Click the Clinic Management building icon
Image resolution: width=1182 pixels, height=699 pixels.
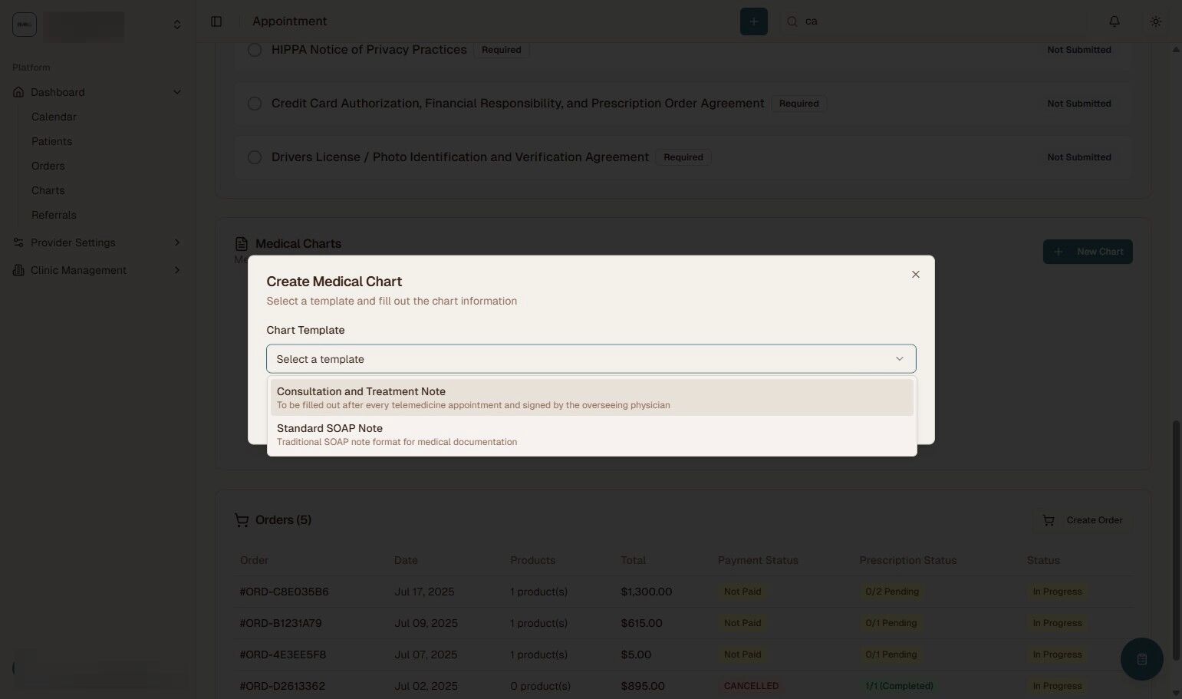(x=18, y=270)
